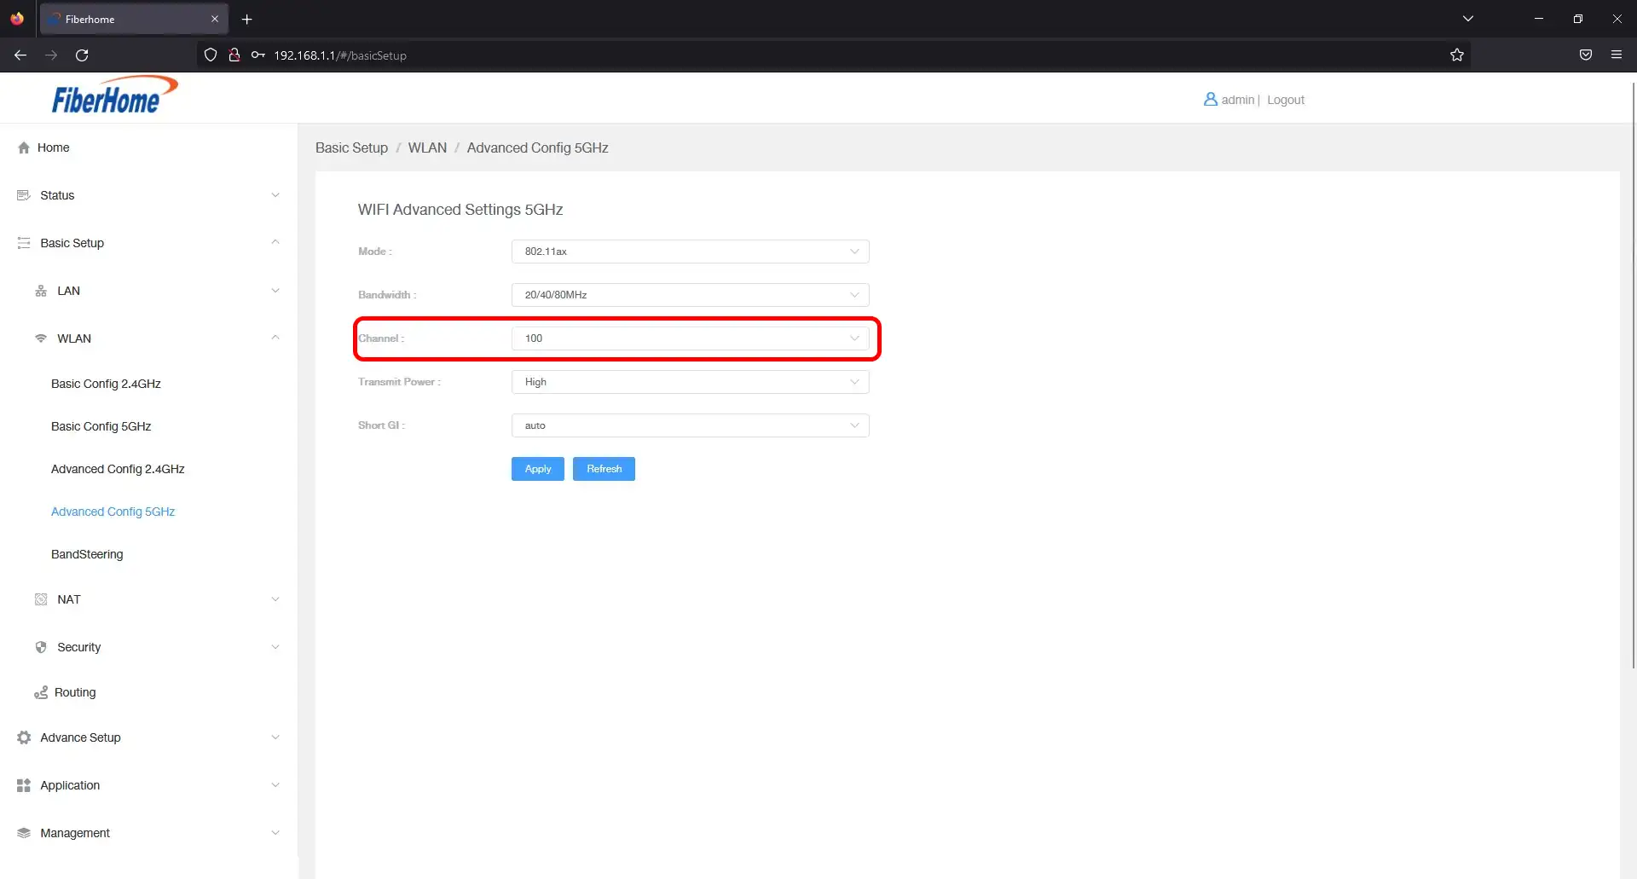Open the Transmit Power dropdown
The height and width of the screenshot is (879, 1637).
690,382
